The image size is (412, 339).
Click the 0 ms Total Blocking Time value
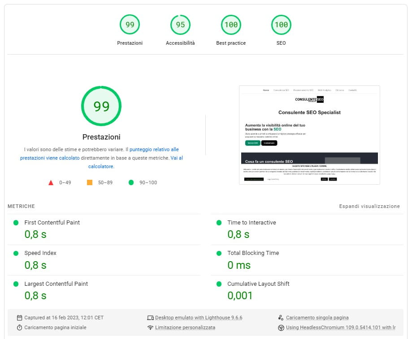239,265
